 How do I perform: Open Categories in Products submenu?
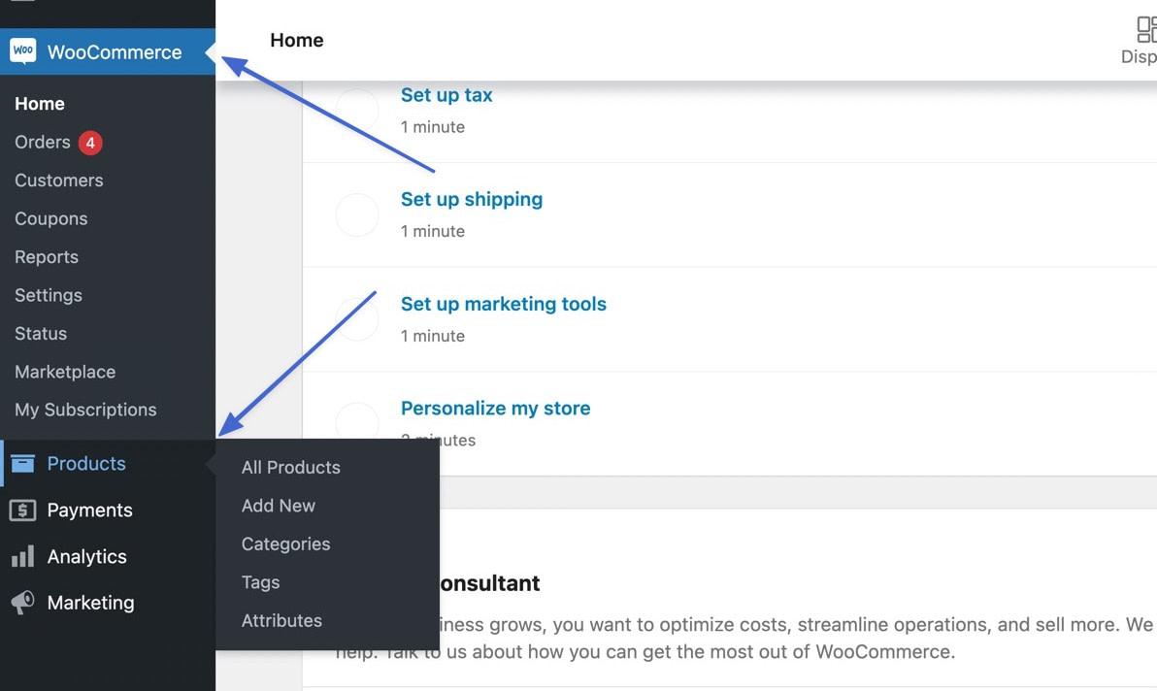pyautogui.click(x=285, y=544)
